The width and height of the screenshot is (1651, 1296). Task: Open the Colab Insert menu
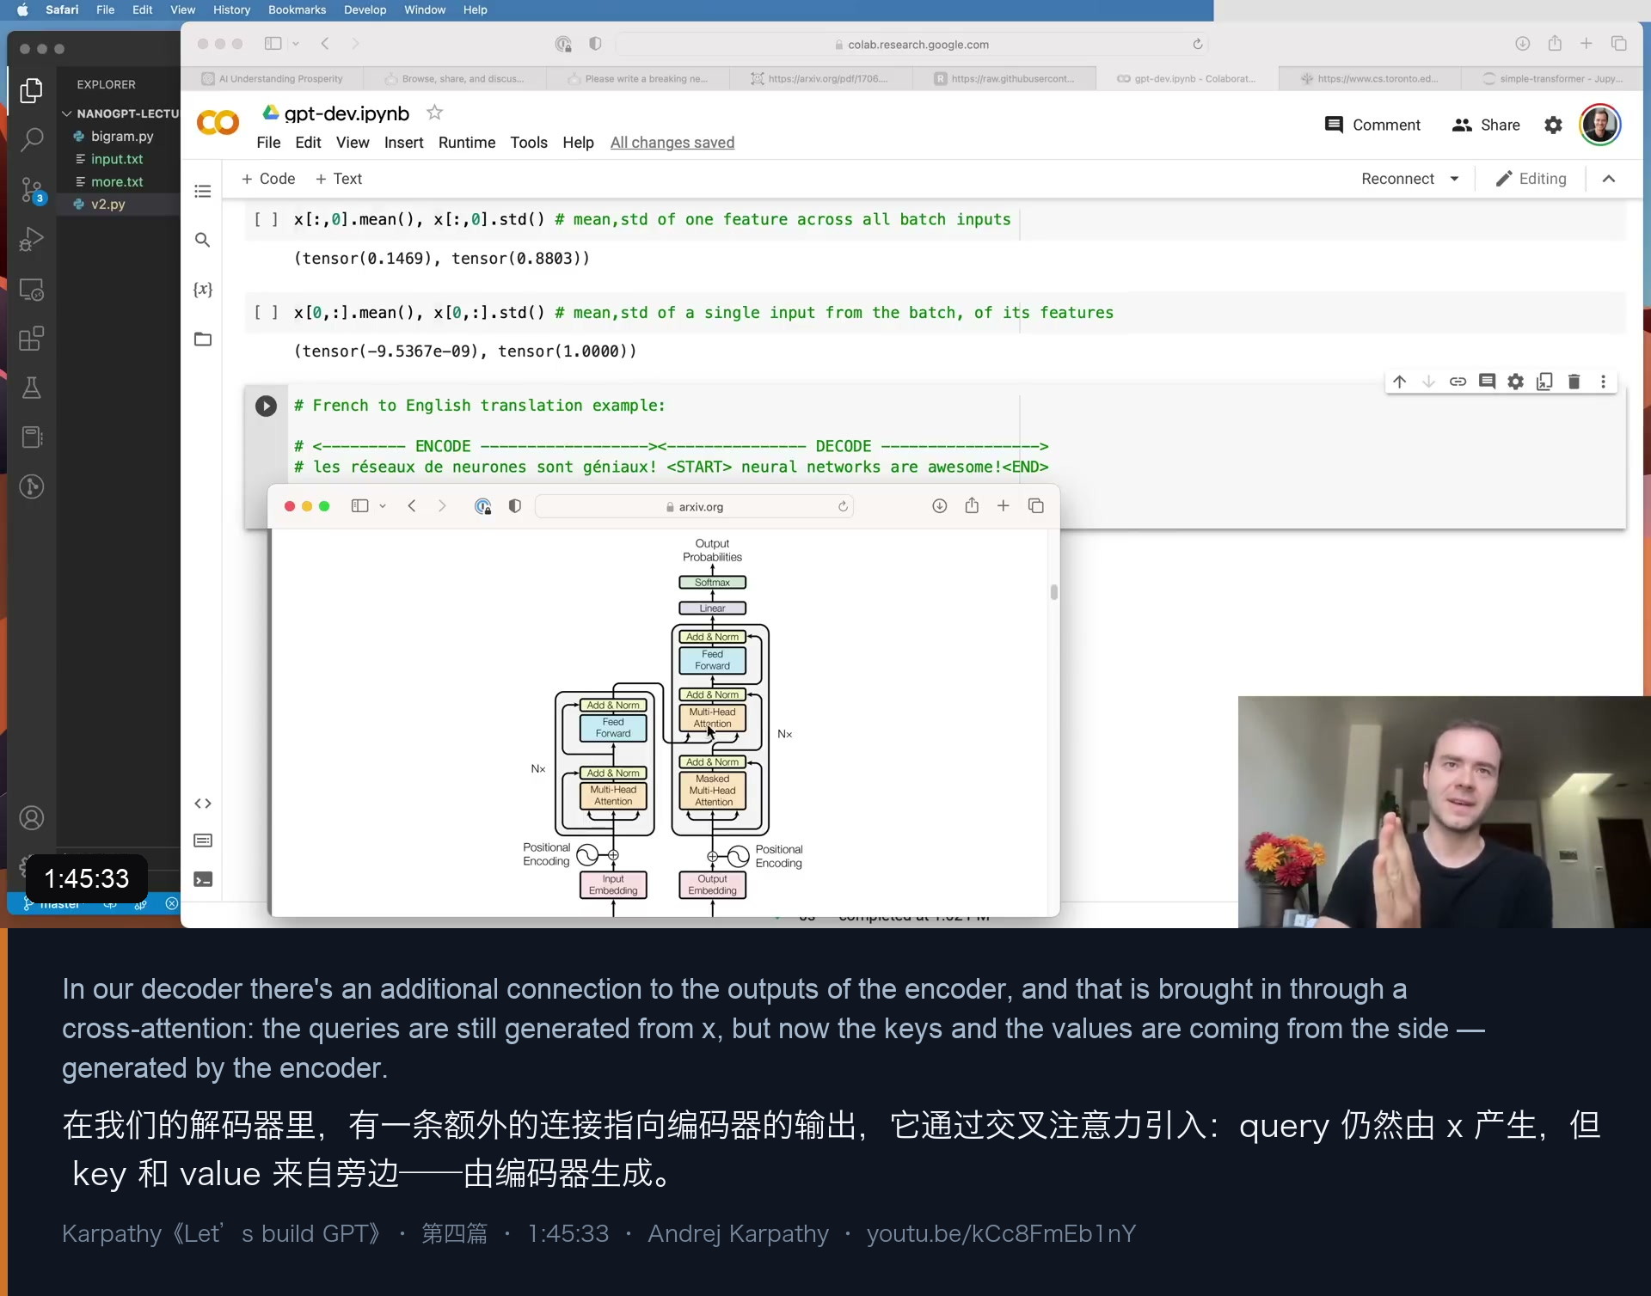coord(403,143)
